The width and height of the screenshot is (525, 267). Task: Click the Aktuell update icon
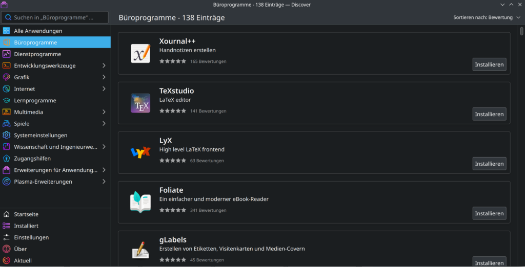[x=6, y=261]
